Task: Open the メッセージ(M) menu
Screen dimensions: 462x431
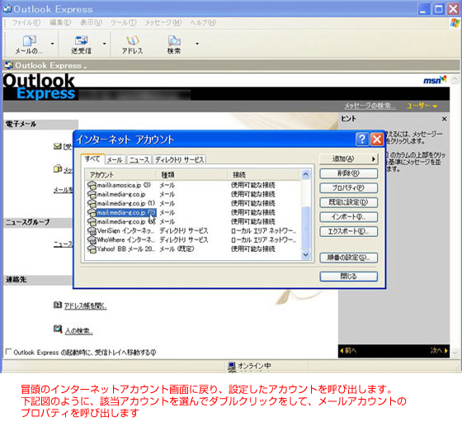Action: [163, 22]
